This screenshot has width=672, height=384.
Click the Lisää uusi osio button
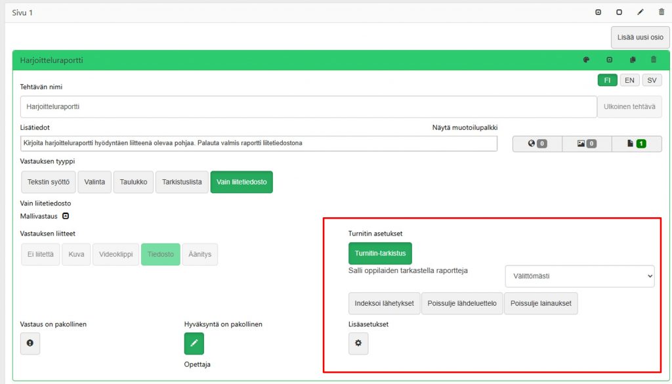coord(640,37)
